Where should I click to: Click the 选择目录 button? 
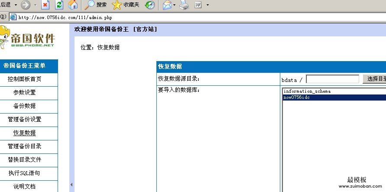coord(374,79)
